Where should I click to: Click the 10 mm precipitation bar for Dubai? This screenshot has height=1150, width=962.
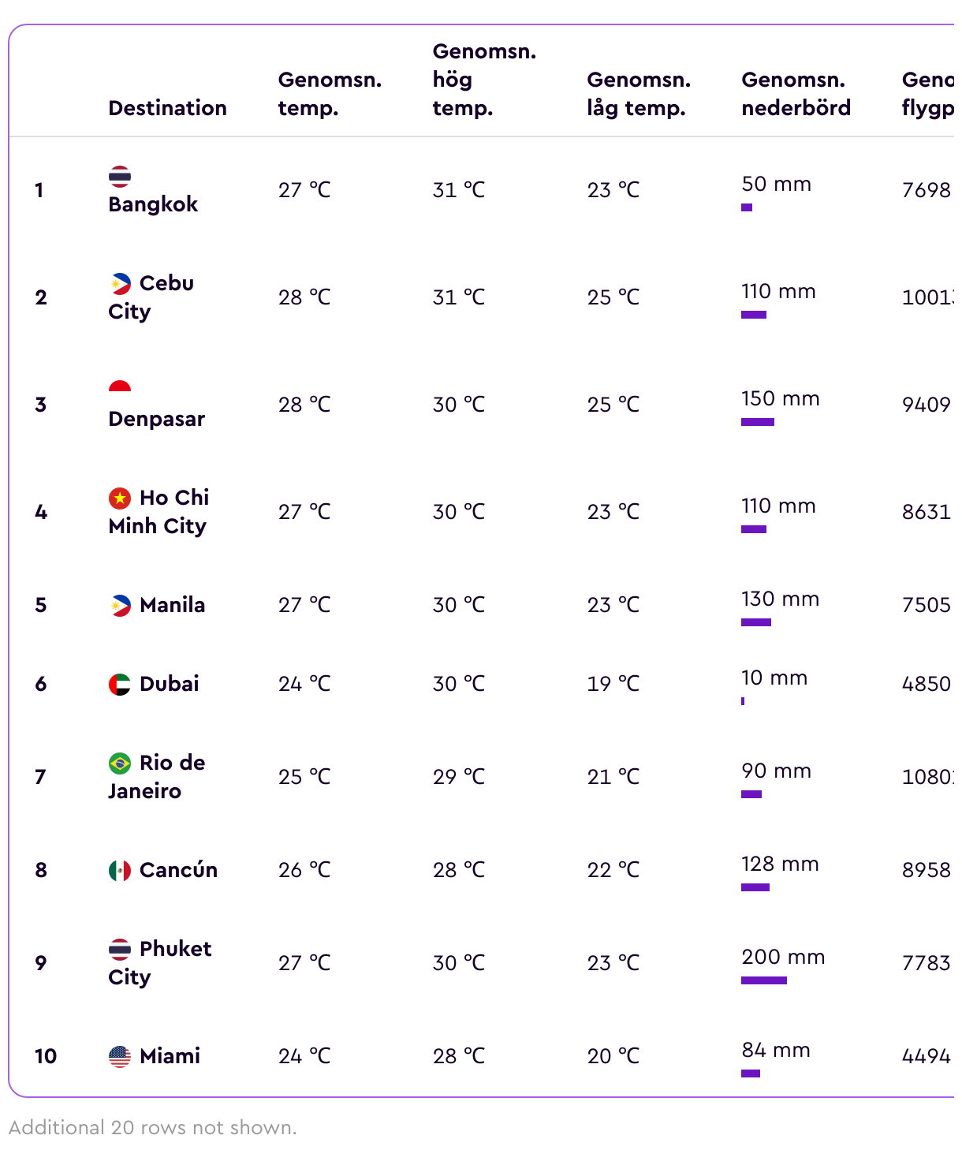(743, 701)
